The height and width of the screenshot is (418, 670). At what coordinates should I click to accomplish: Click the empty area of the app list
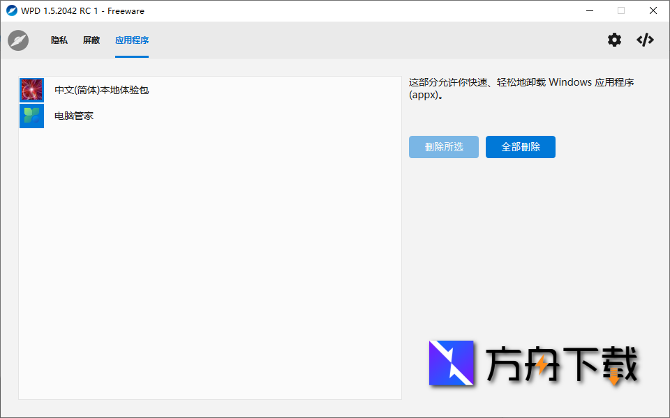(x=209, y=265)
